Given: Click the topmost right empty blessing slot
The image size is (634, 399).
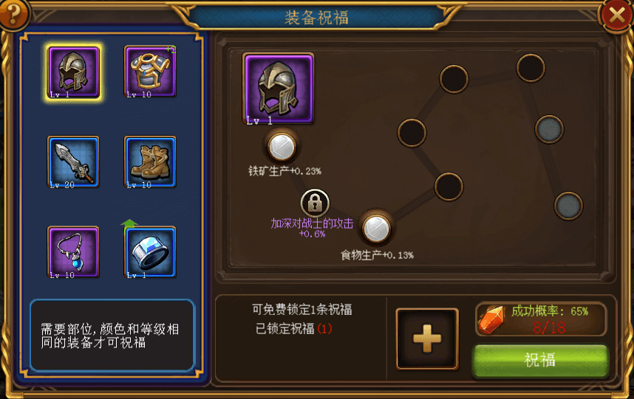Looking at the screenshot, I should click(531, 68).
